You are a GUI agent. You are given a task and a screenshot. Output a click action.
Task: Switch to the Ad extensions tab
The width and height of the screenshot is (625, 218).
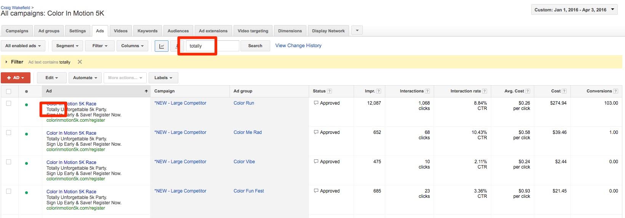pos(213,31)
